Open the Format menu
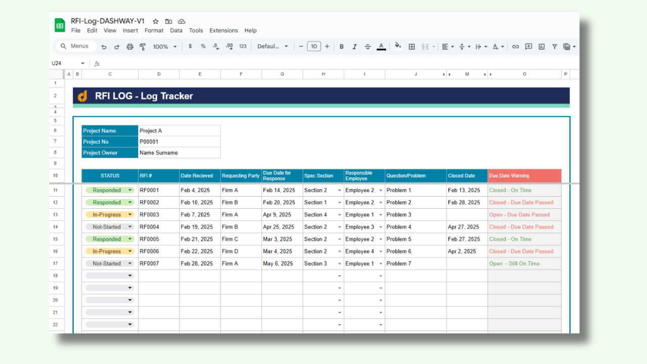The width and height of the screenshot is (647, 364). point(154,30)
